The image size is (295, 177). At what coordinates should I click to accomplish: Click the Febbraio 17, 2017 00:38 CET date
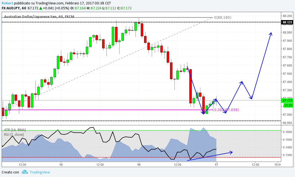point(87,3)
